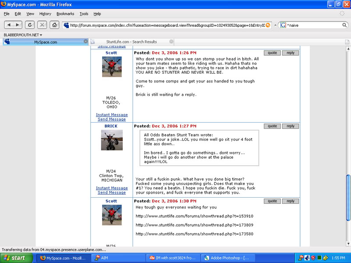This screenshot has height=263, width=351.
Task: Expand the BLABBERMOUTH.NET bookmark dropdown
Action: click(40, 34)
